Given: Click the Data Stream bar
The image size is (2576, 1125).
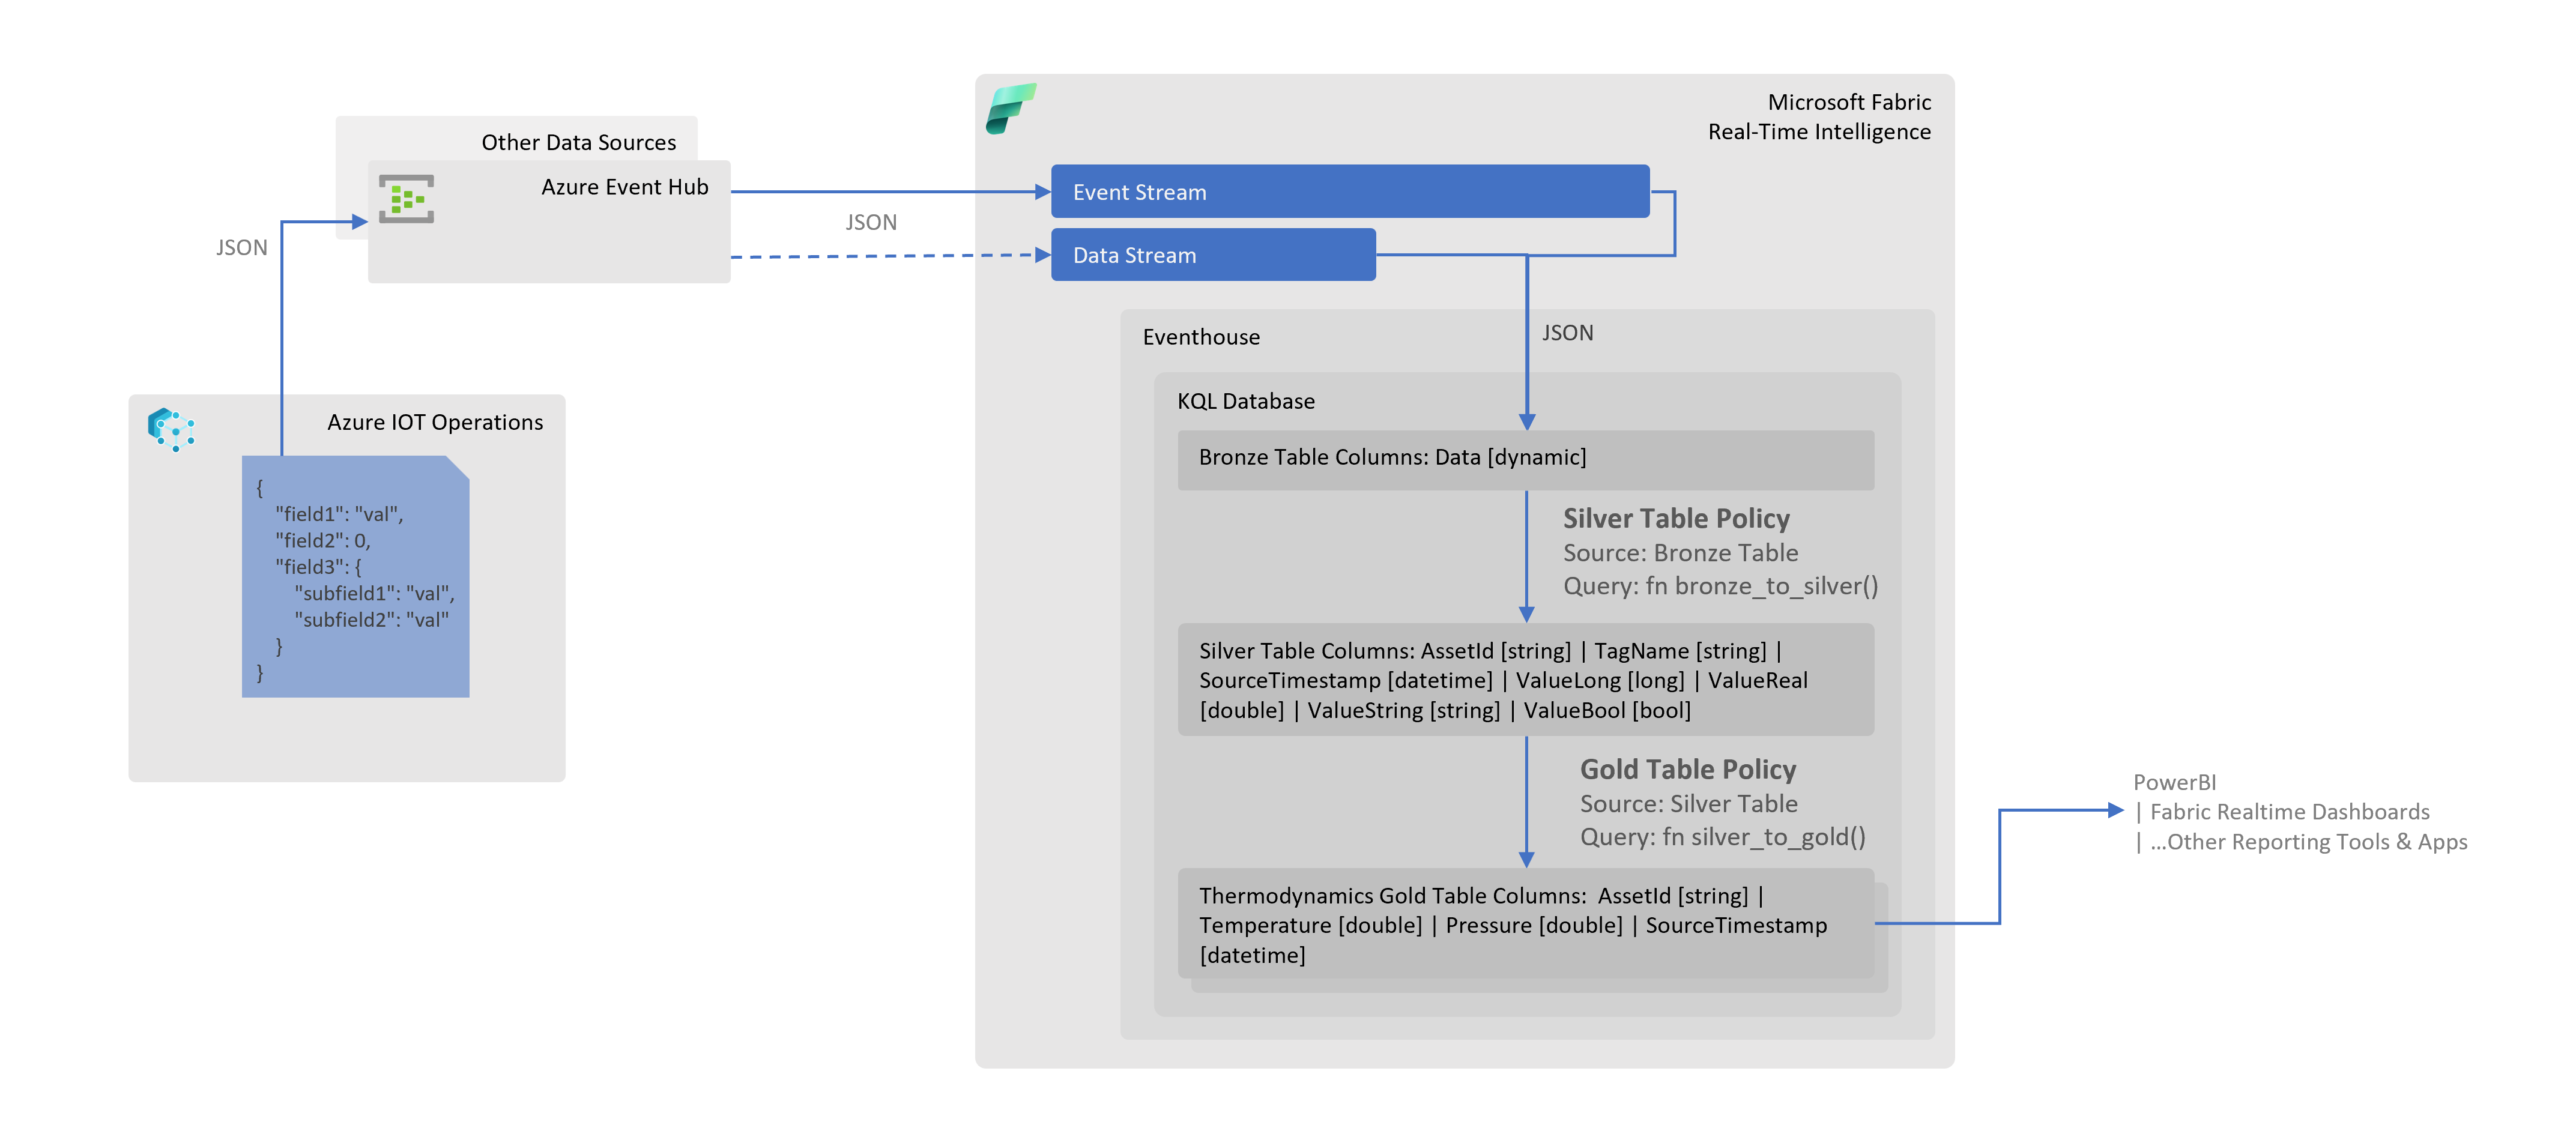Looking at the screenshot, I should pyautogui.click(x=1212, y=255).
